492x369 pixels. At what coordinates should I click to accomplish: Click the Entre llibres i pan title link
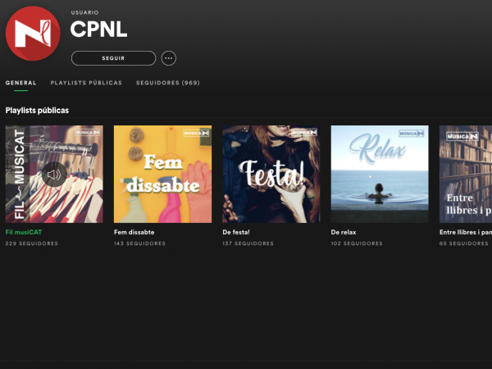click(466, 232)
